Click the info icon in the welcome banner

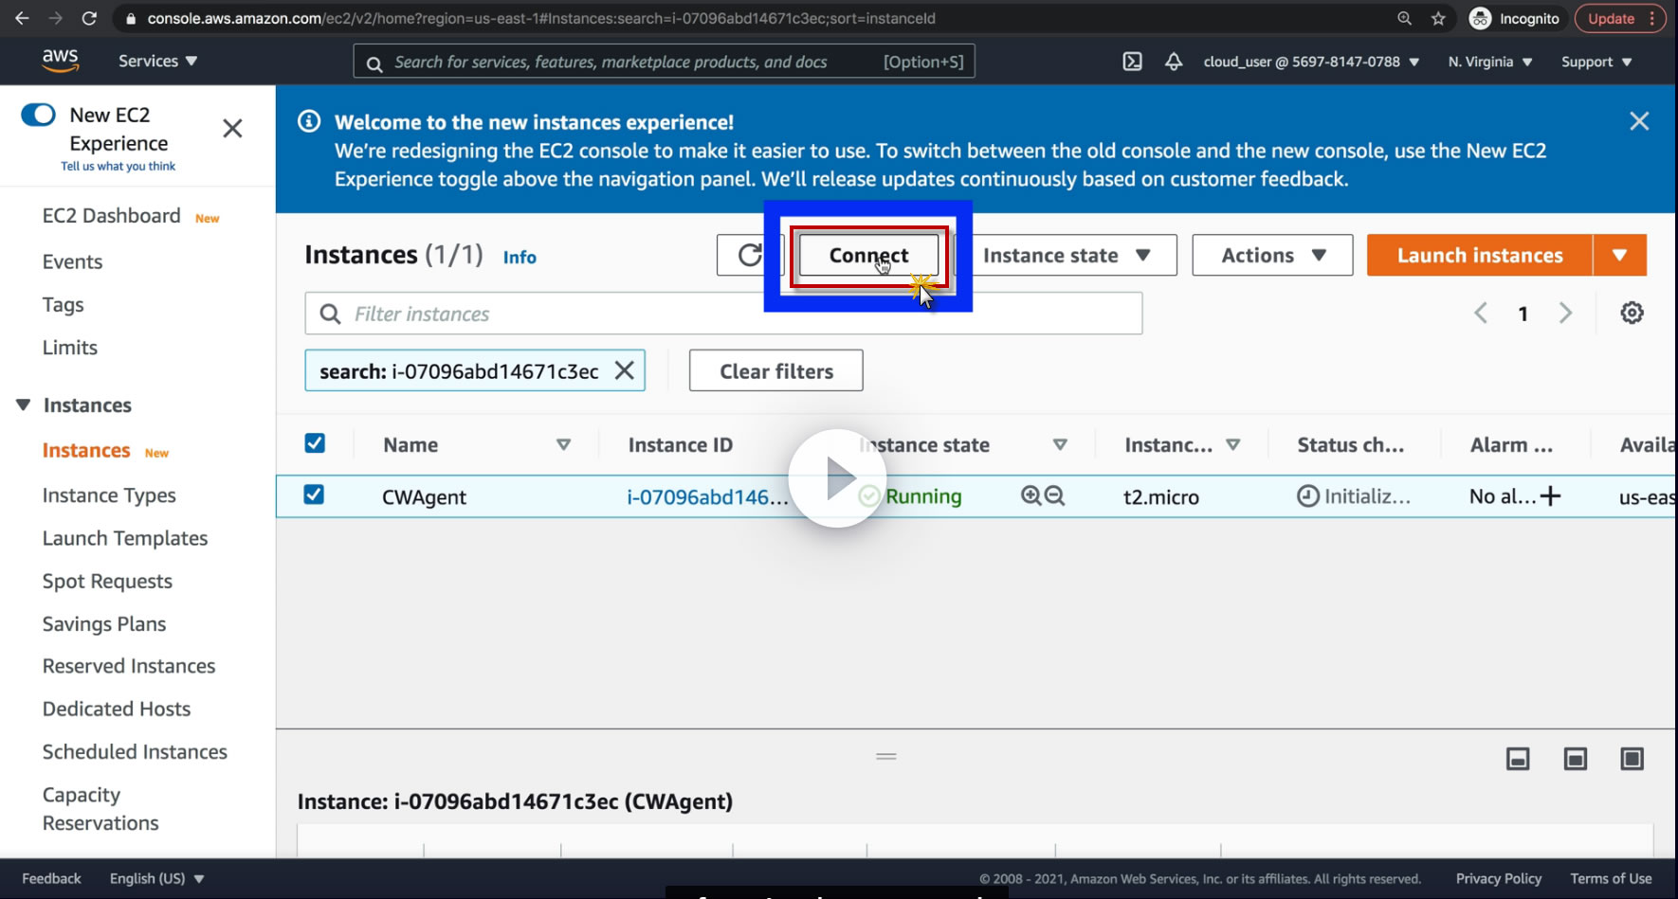pos(309,121)
